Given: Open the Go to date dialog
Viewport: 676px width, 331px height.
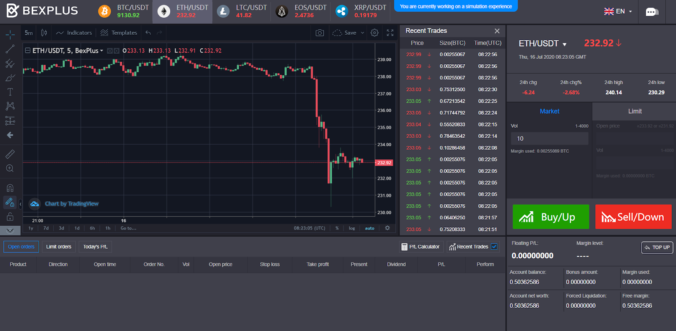Looking at the screenshot, I should [128, 228].
